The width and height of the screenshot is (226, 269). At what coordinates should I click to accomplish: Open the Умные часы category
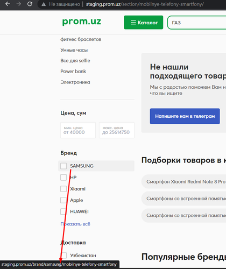click(x=74, y=50)
